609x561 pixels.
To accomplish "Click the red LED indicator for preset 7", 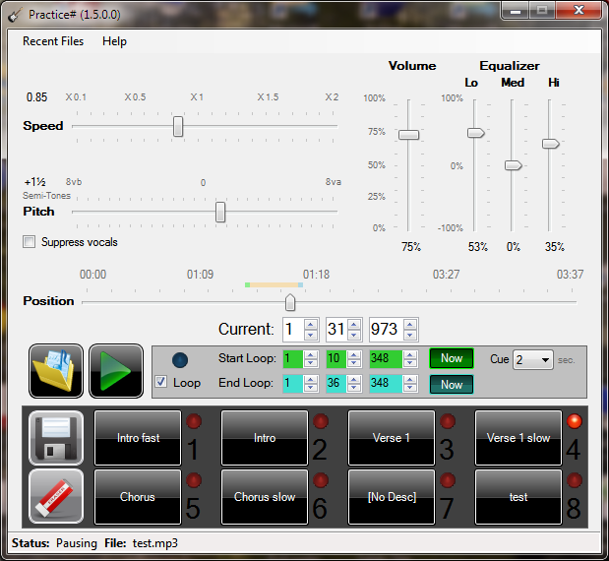I will (447, 480).
